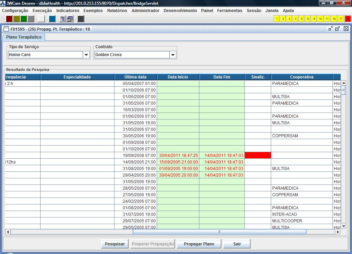
Task: Open the Relatórios menu
Action: (117, 11)
